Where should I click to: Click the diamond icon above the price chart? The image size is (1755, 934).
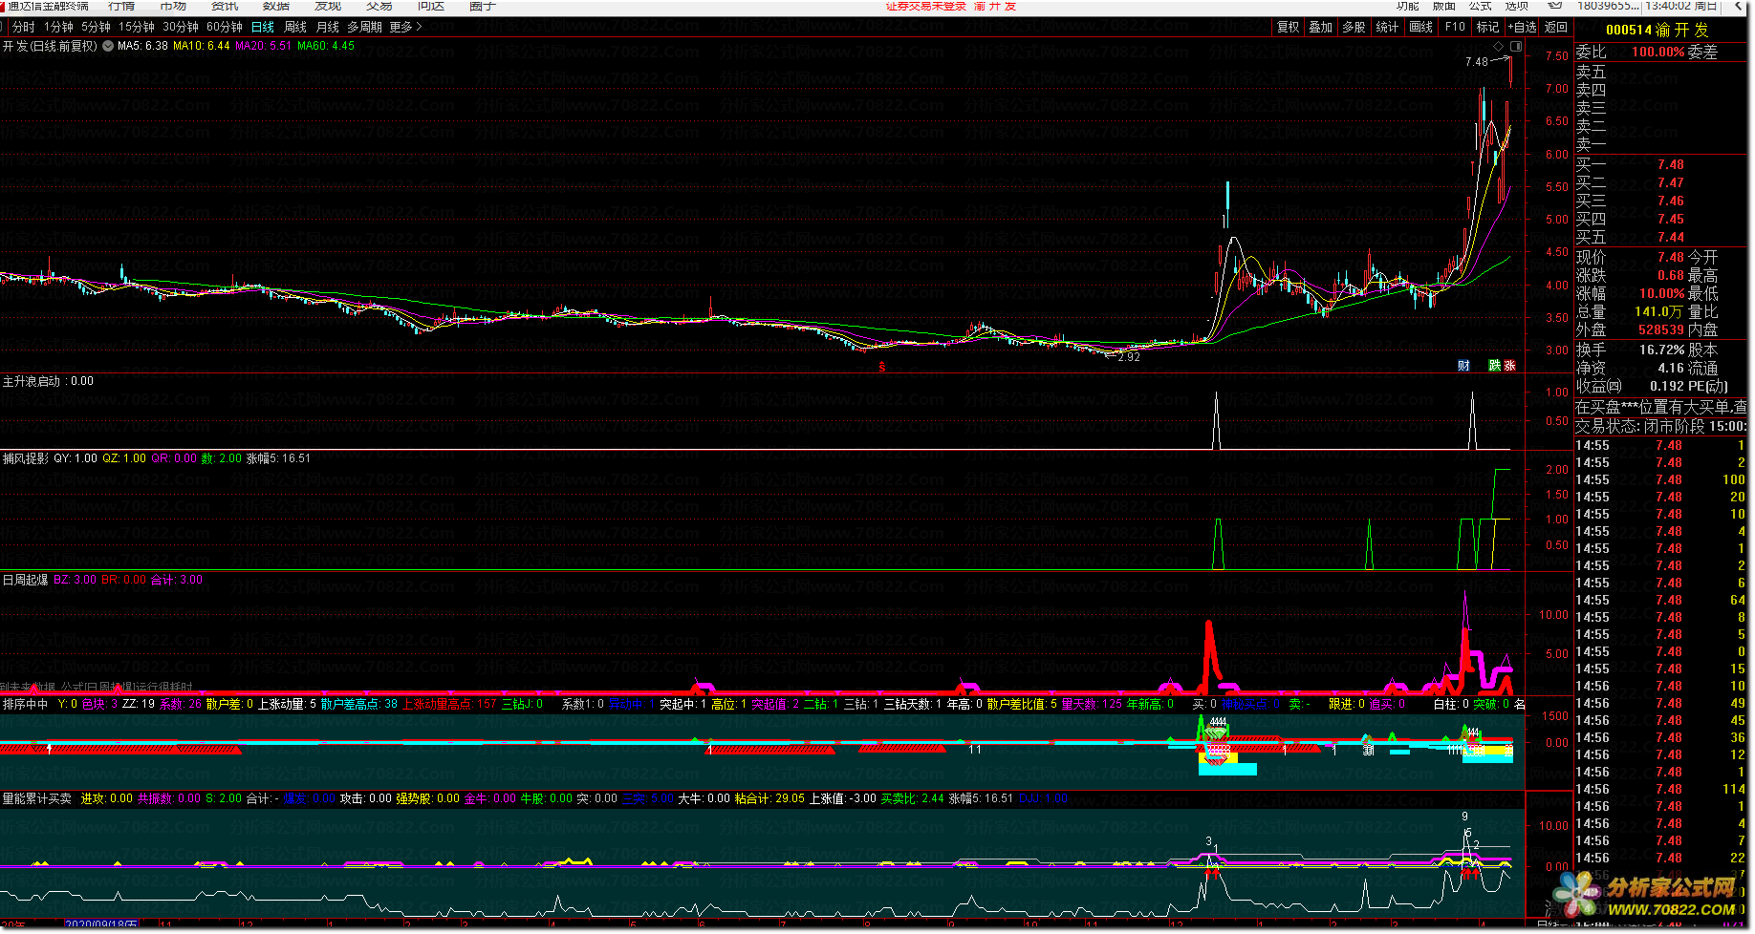point(1498,46)
